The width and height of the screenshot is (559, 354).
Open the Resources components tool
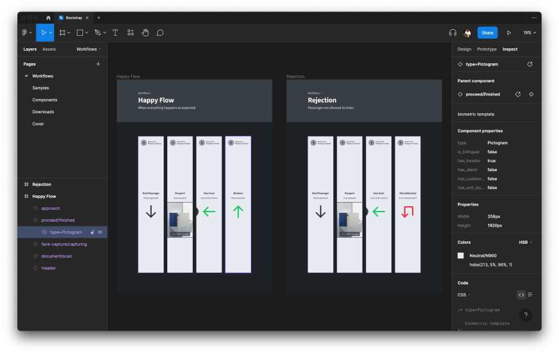(130, 33)
